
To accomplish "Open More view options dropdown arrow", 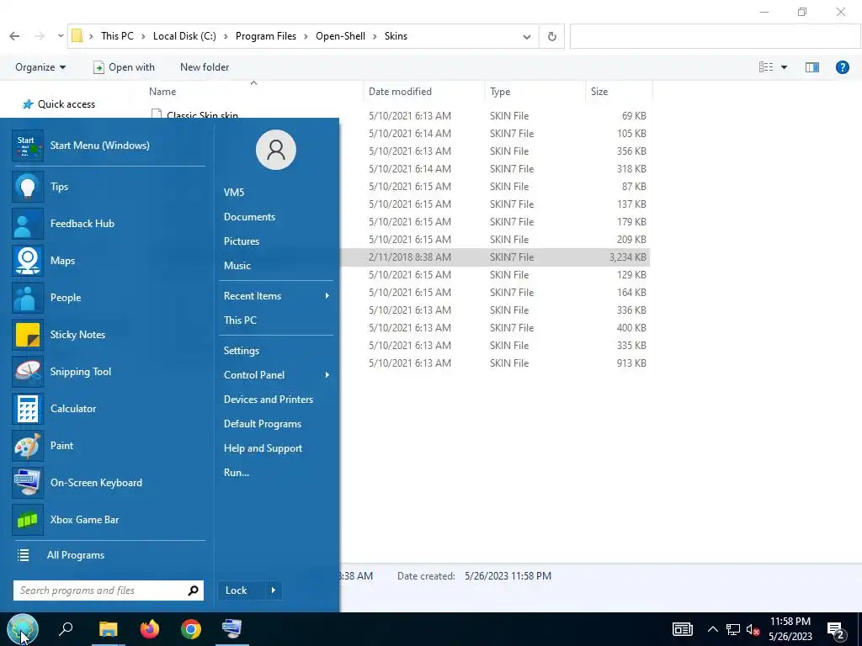I will pos(784,67).
